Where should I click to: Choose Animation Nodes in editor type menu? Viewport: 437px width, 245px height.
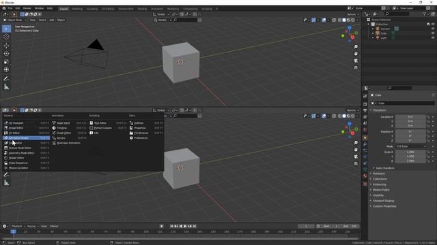(x=26, y=138)
